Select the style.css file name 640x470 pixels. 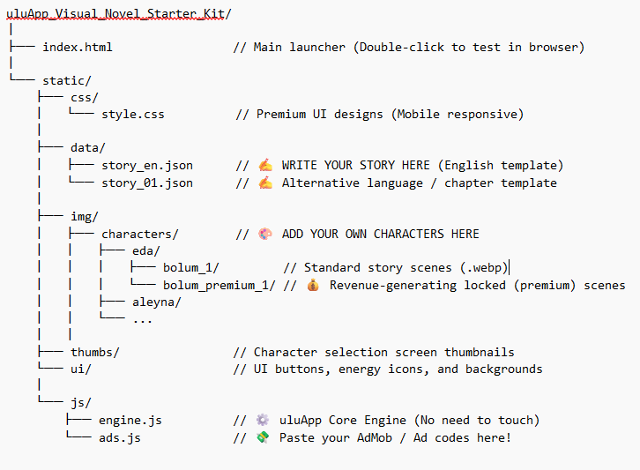(x=132, y=115)
